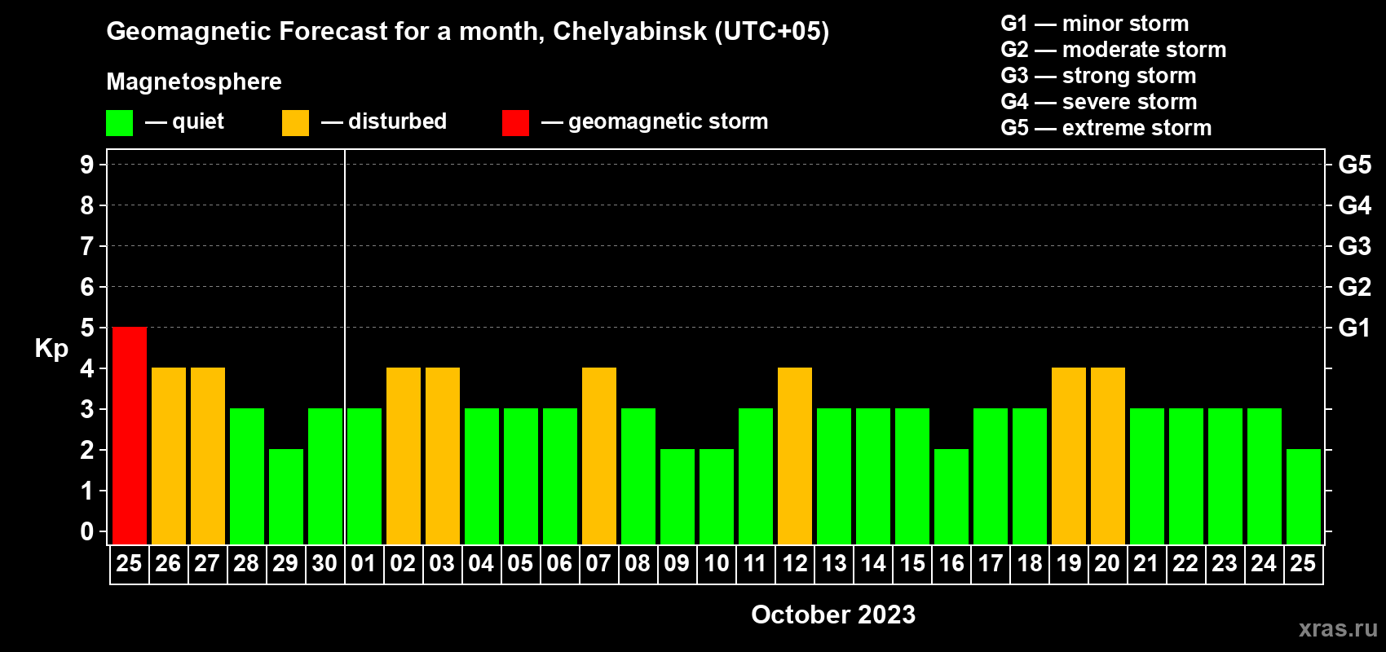Click the date label 30 on the axis
Screen dimensions: 1386x652
pos(324,564)
